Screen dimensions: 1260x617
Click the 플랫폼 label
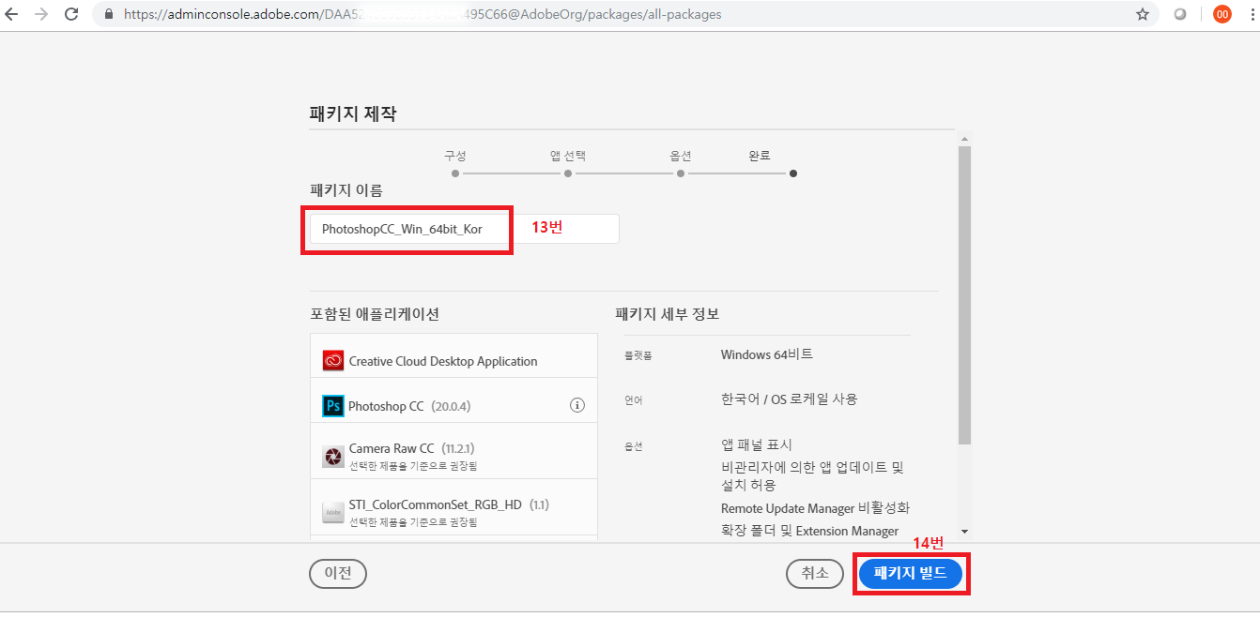point(638,356)
